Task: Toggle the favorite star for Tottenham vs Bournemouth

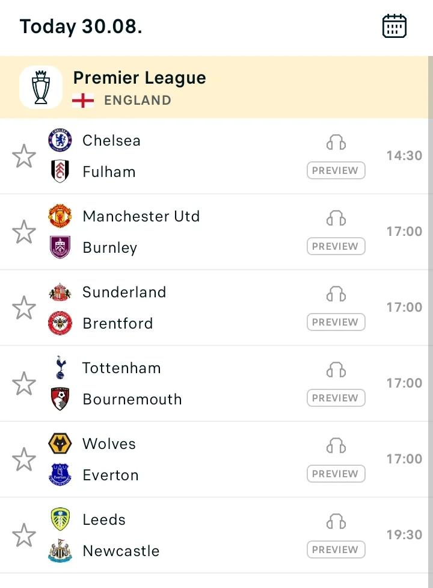Action: click(24, 383)
